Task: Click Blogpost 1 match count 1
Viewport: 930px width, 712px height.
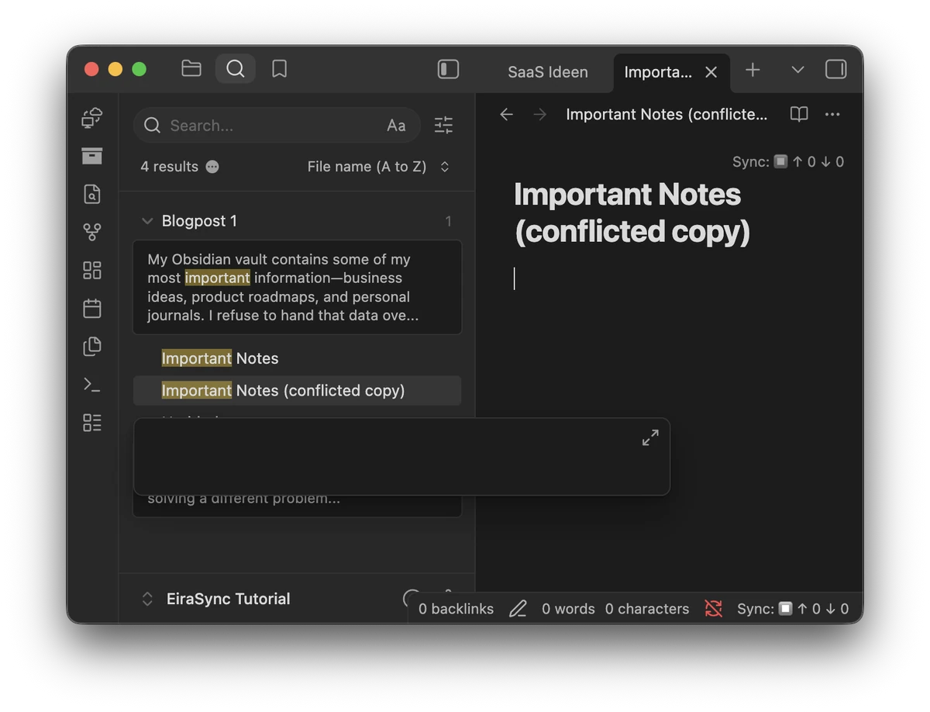Action: tap(448, 222)
